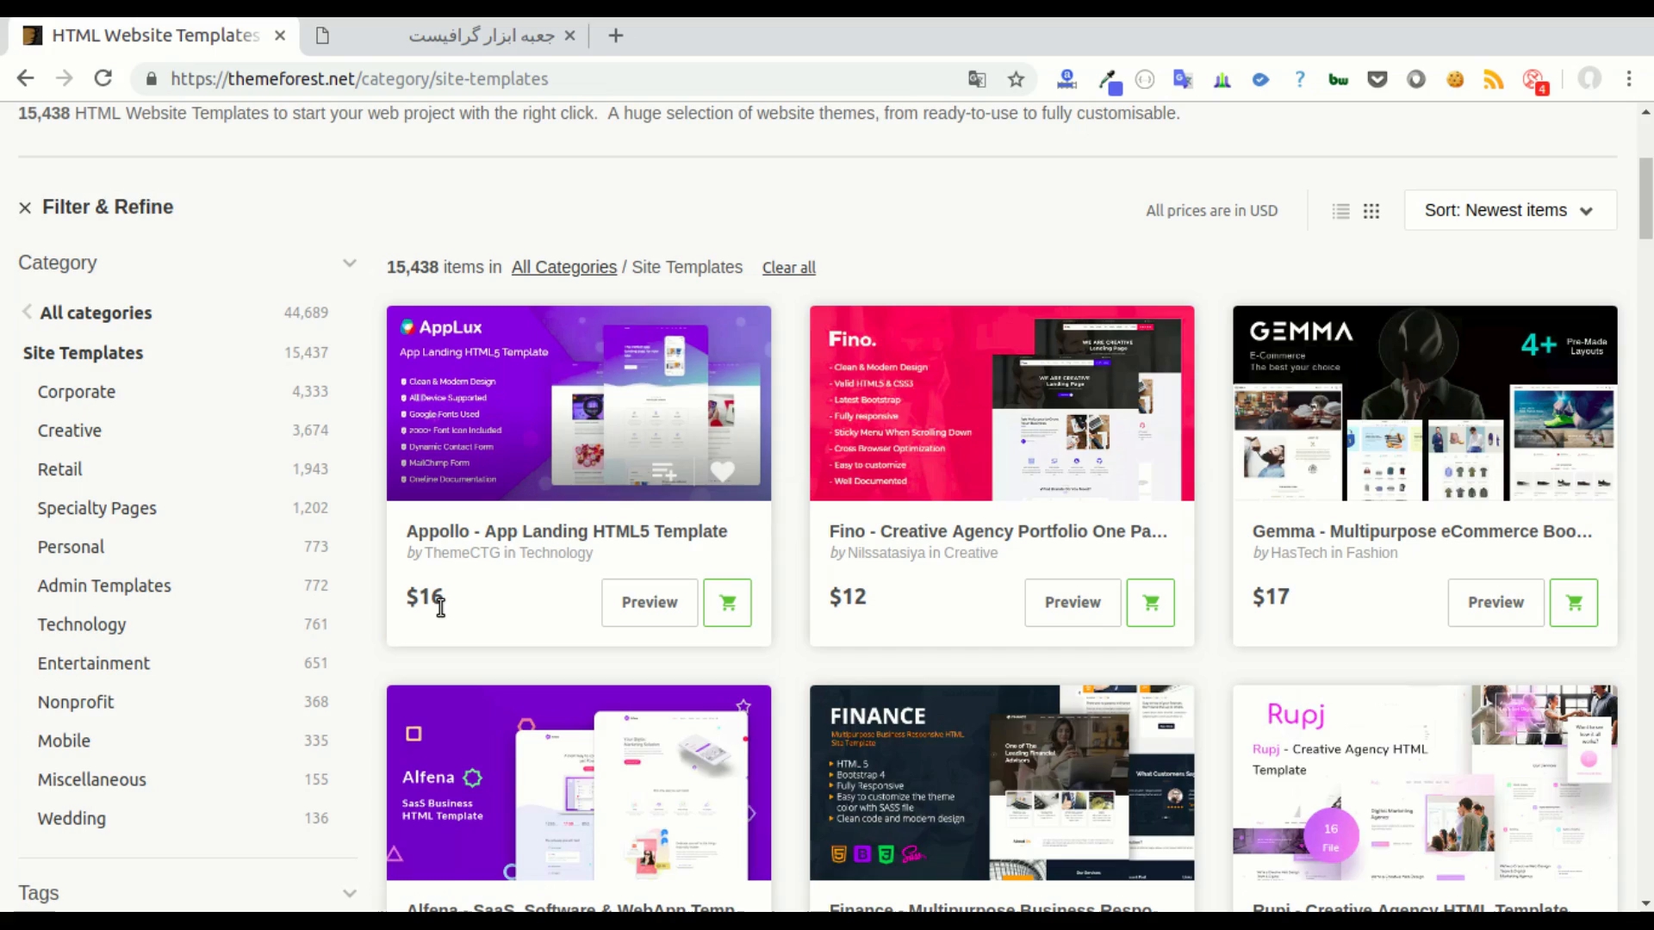Click the color picker extension icon
1654x930 pixels.
[x=1110, y=81]
